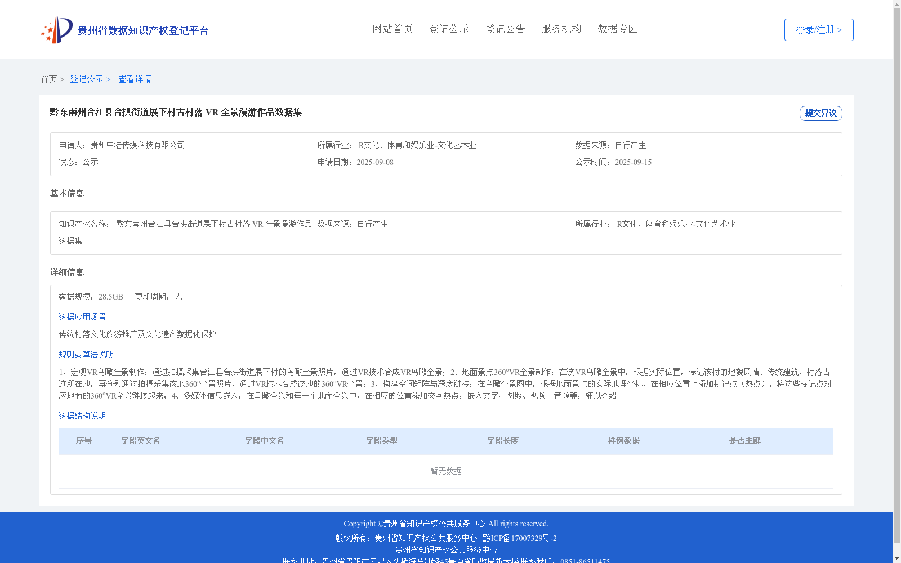
Task: Click the 样例数据 column header
Action: 624,441
